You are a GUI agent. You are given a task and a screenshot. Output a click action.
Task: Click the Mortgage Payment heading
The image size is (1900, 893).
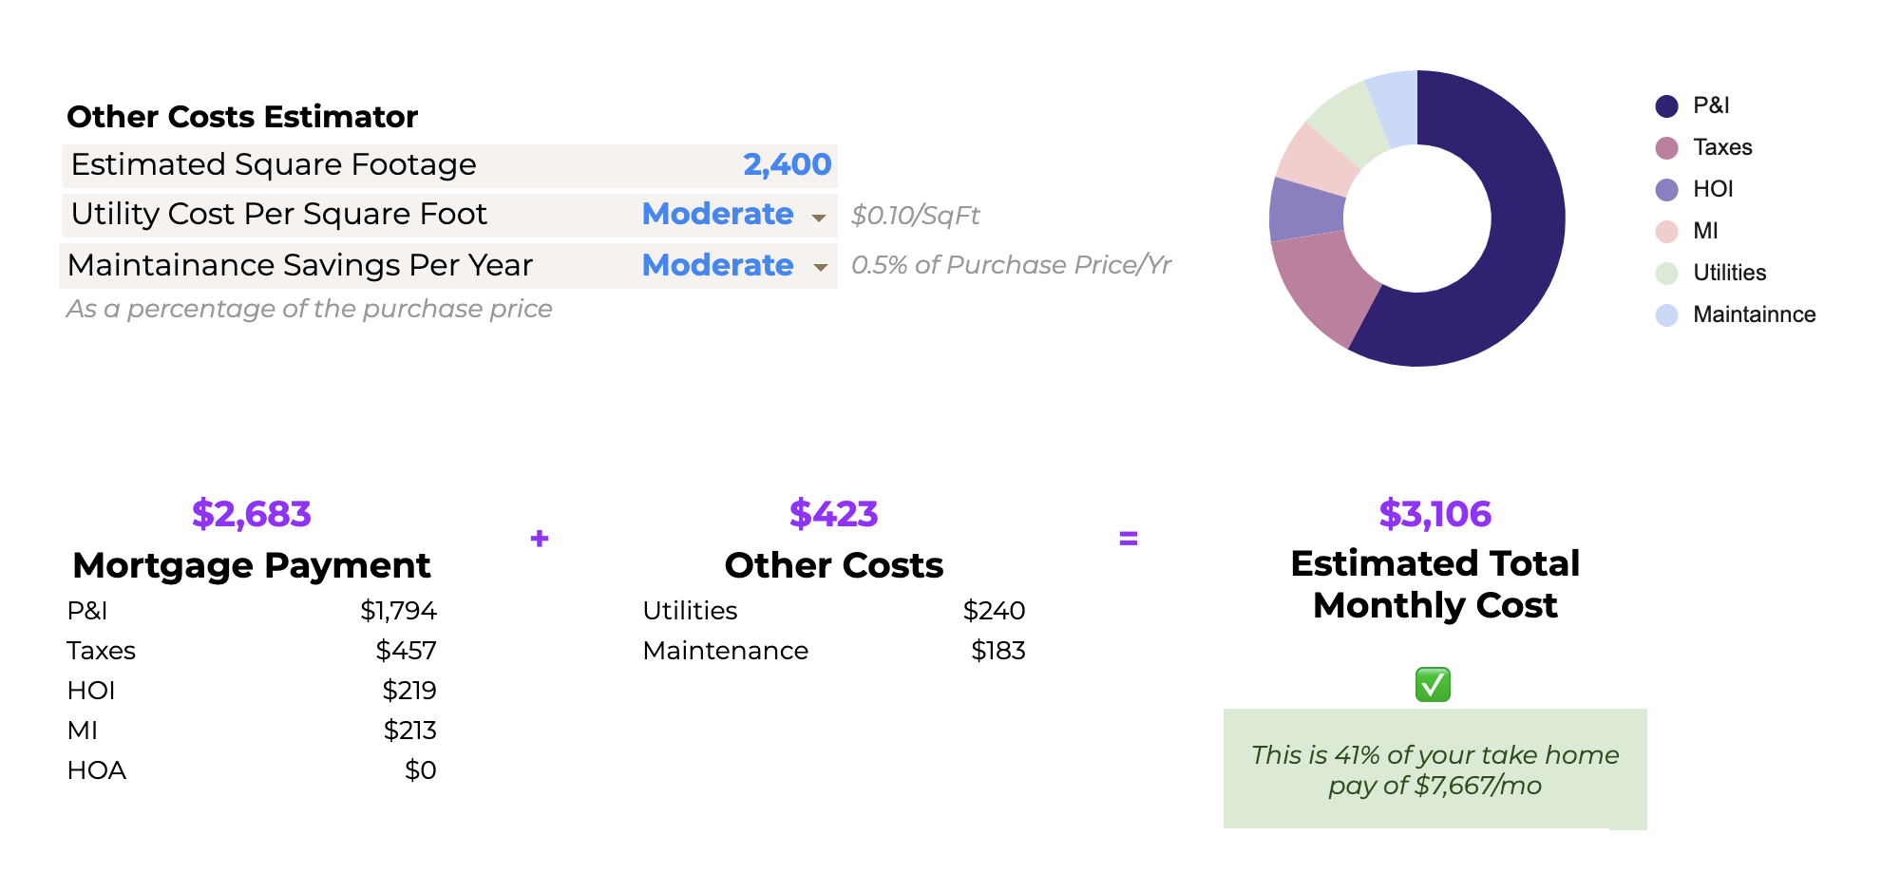tap(253, 564)
